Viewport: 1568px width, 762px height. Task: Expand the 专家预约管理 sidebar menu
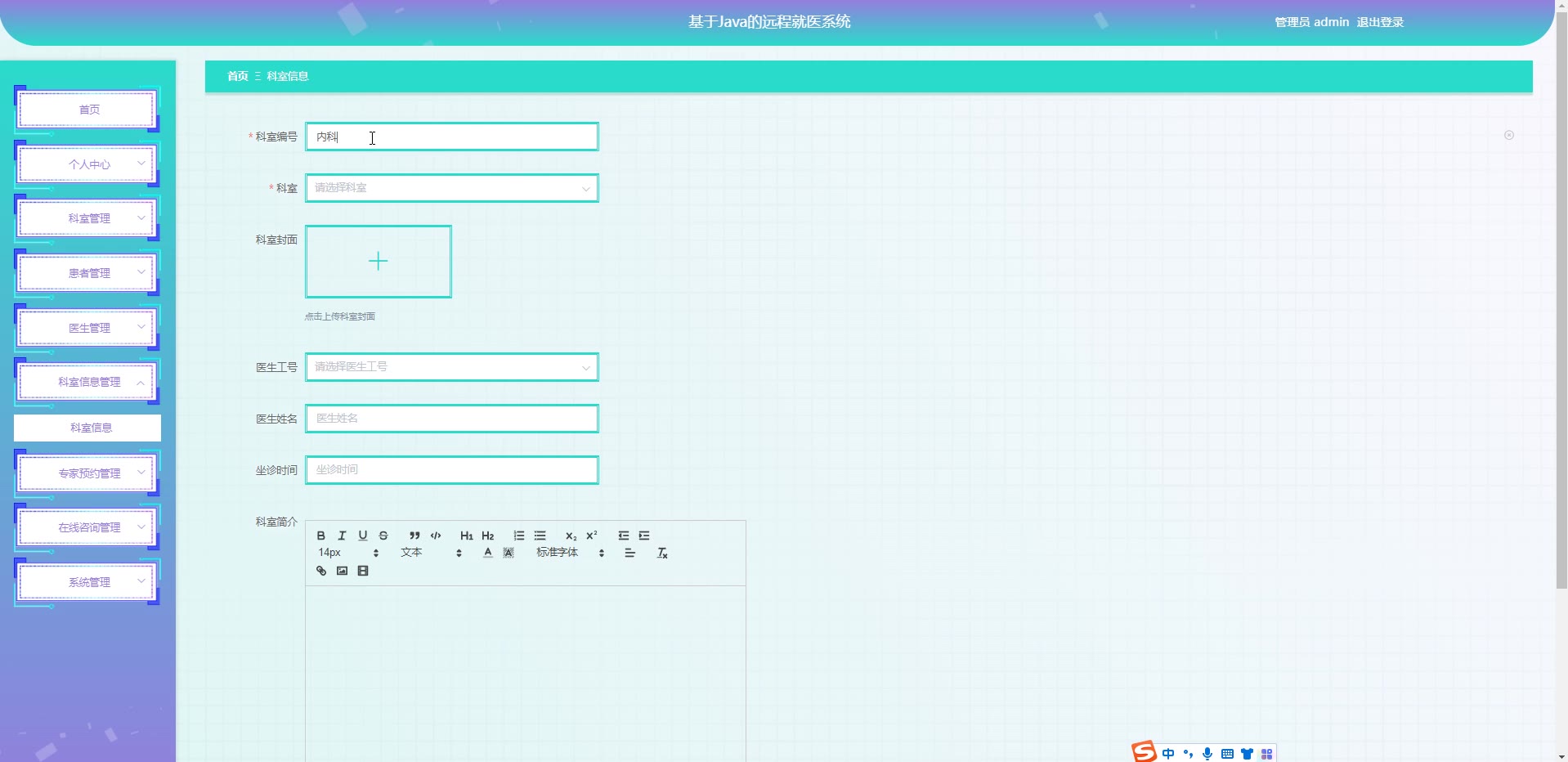coord(87,473)
